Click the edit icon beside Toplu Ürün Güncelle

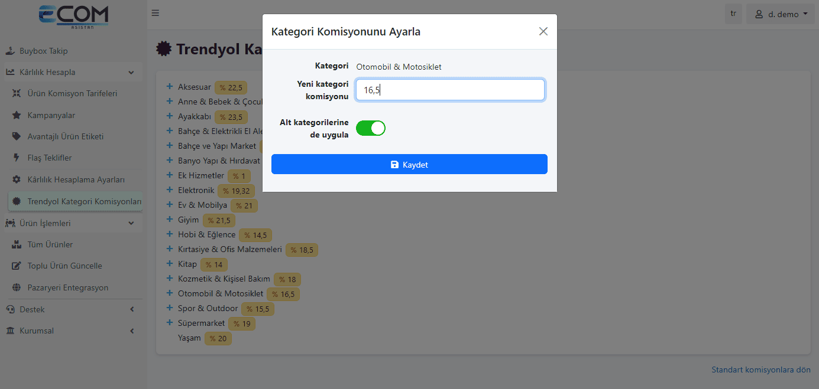(x=17, y=266)
